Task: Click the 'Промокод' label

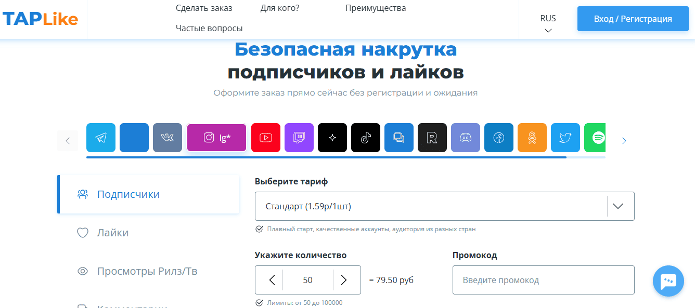Action: coord(475,255)
